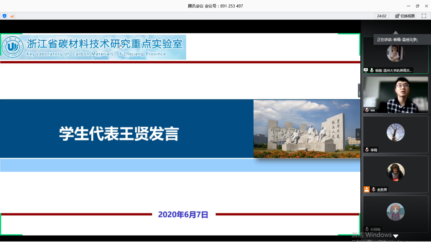Click the green microphone icon for 杨植
Screen dimensions: 431x242
click(372, 70)
